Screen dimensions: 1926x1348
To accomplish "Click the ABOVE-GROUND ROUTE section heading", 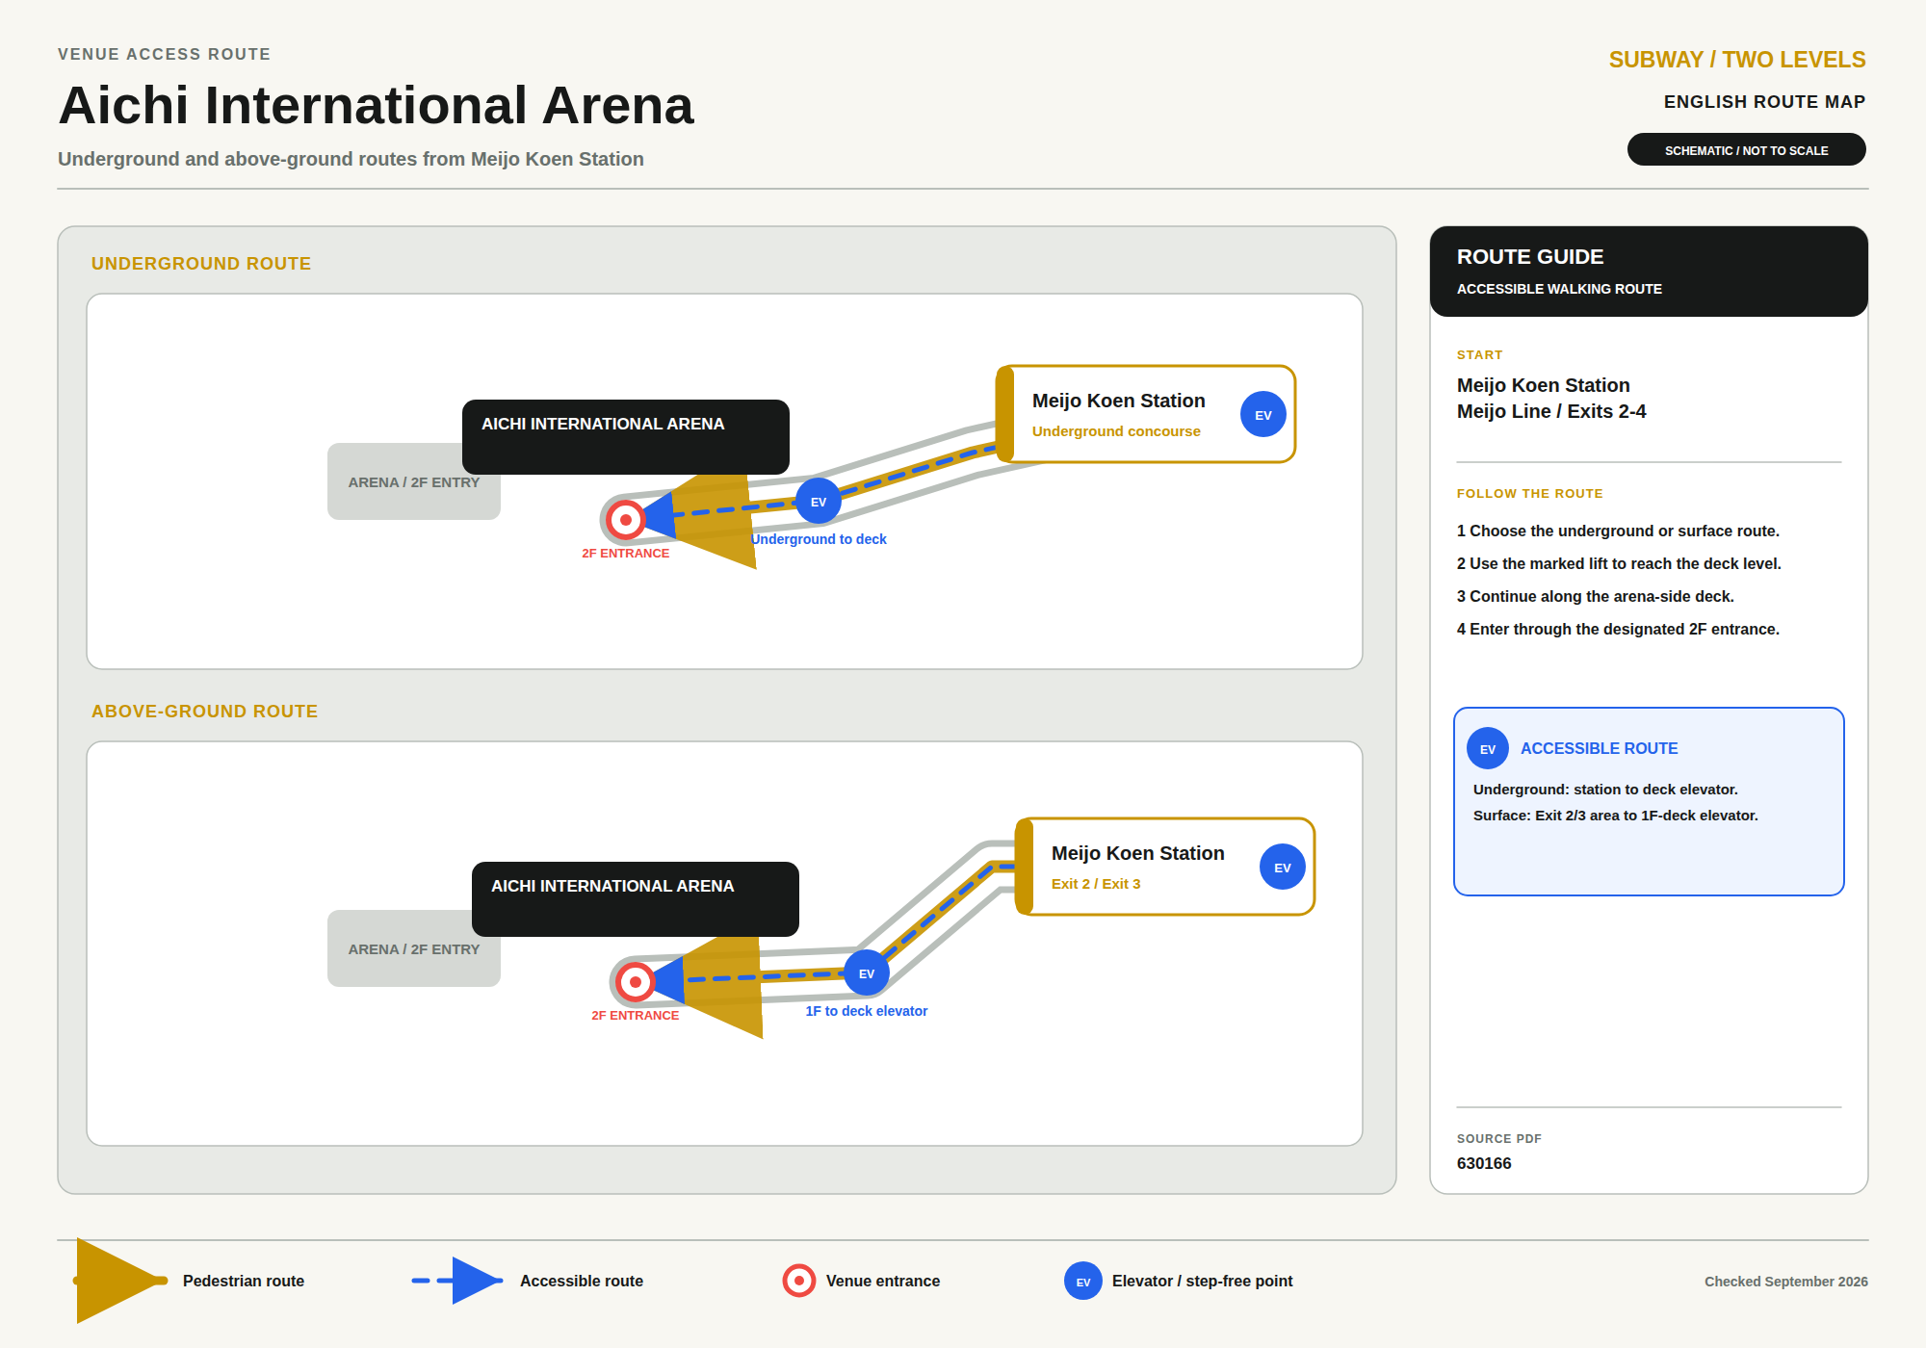I will 204,711.
